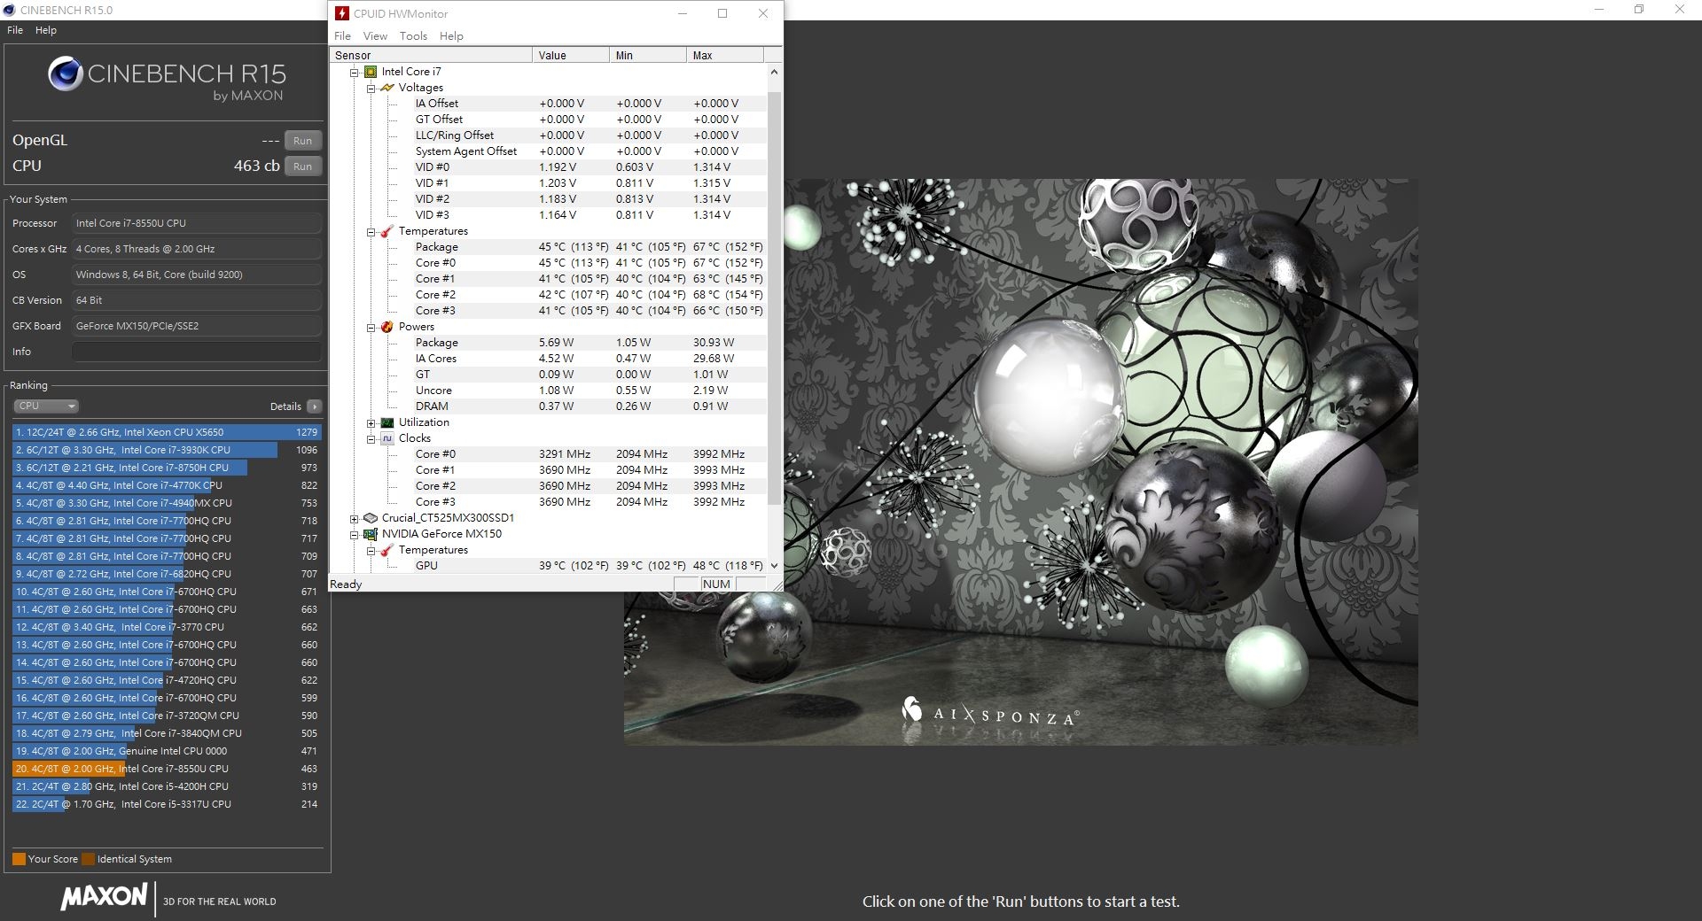Screen dimensions: 1702x921
Task: Open the ranking CPU dropdown
Action: pyautogui.click(x=46, y=406)
